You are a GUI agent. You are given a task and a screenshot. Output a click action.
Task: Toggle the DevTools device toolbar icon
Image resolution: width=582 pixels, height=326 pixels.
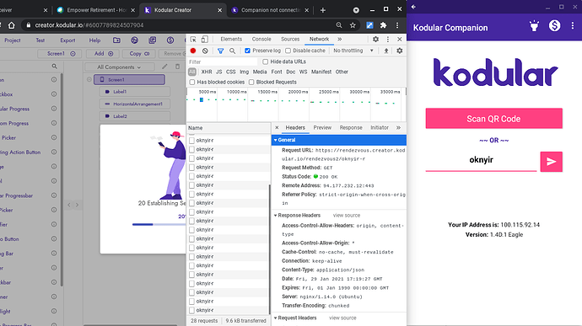204,40
